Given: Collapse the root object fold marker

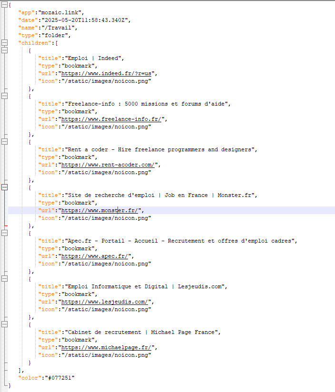Looking at the screenshot, I should point(4,4).
